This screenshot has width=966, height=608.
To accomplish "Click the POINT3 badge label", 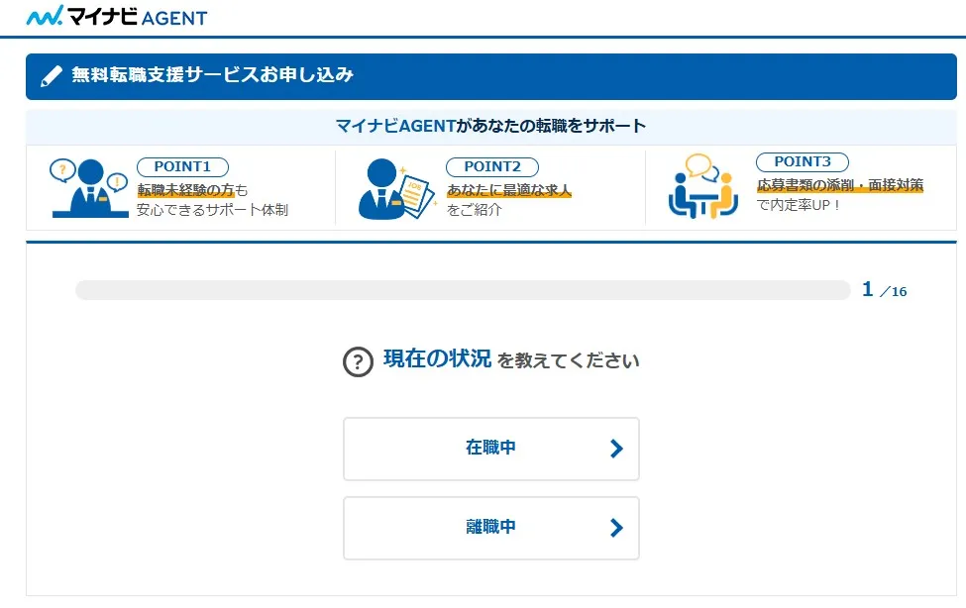I will (x=803, y=162).
